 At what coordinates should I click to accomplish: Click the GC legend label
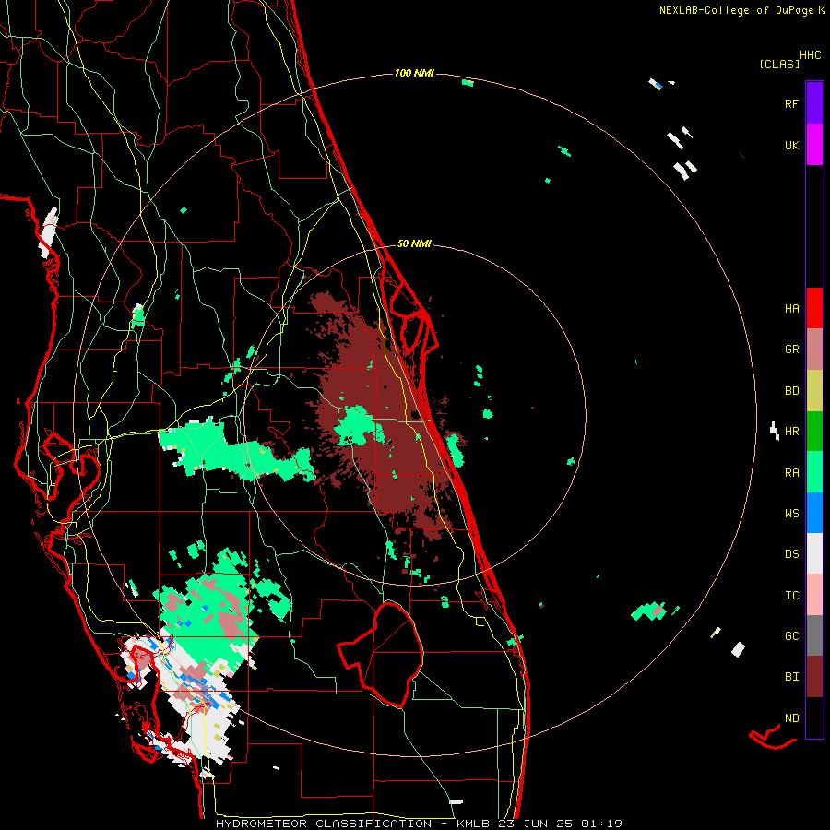791,636
